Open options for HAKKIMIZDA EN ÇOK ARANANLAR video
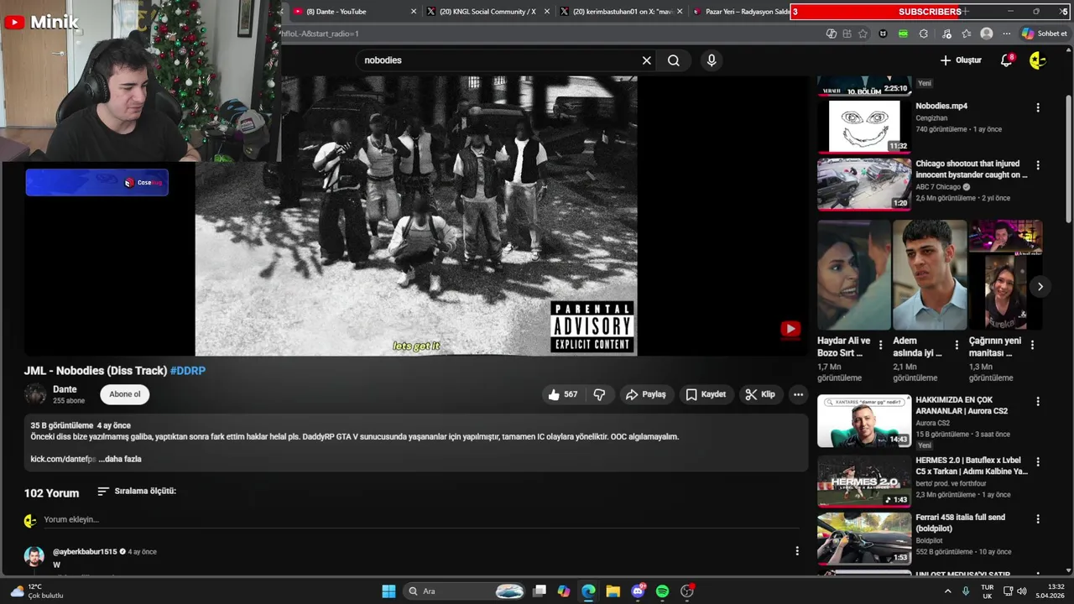This screenshot has width=1074, height=604. (x=1038, y=402)
